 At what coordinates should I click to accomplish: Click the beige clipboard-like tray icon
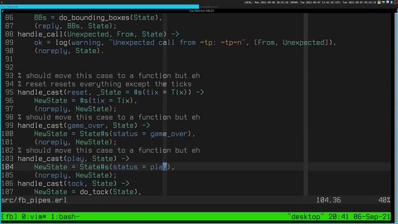click(379, 2)
